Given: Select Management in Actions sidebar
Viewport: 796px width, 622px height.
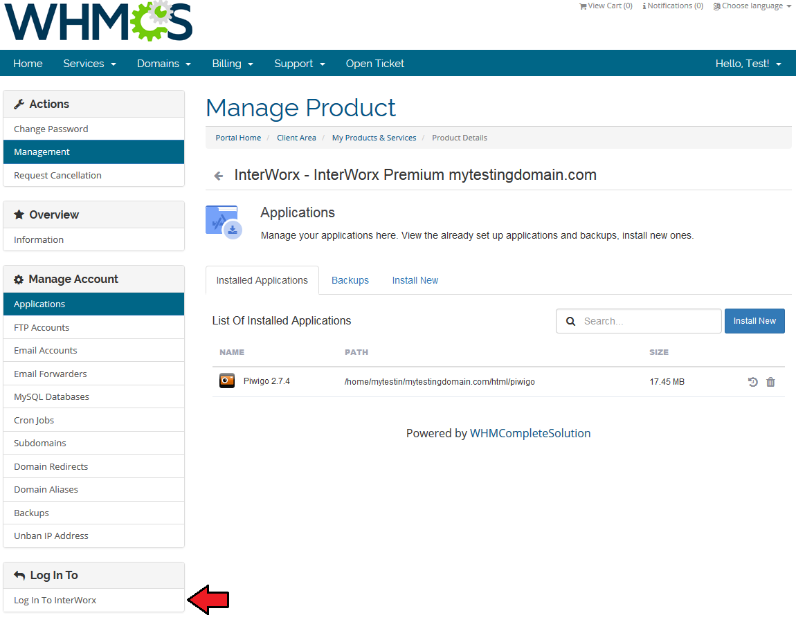Looking at the screenshot, I should click(94, 152).
